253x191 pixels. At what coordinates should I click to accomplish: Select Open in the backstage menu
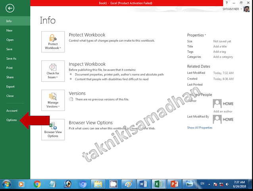15,40
